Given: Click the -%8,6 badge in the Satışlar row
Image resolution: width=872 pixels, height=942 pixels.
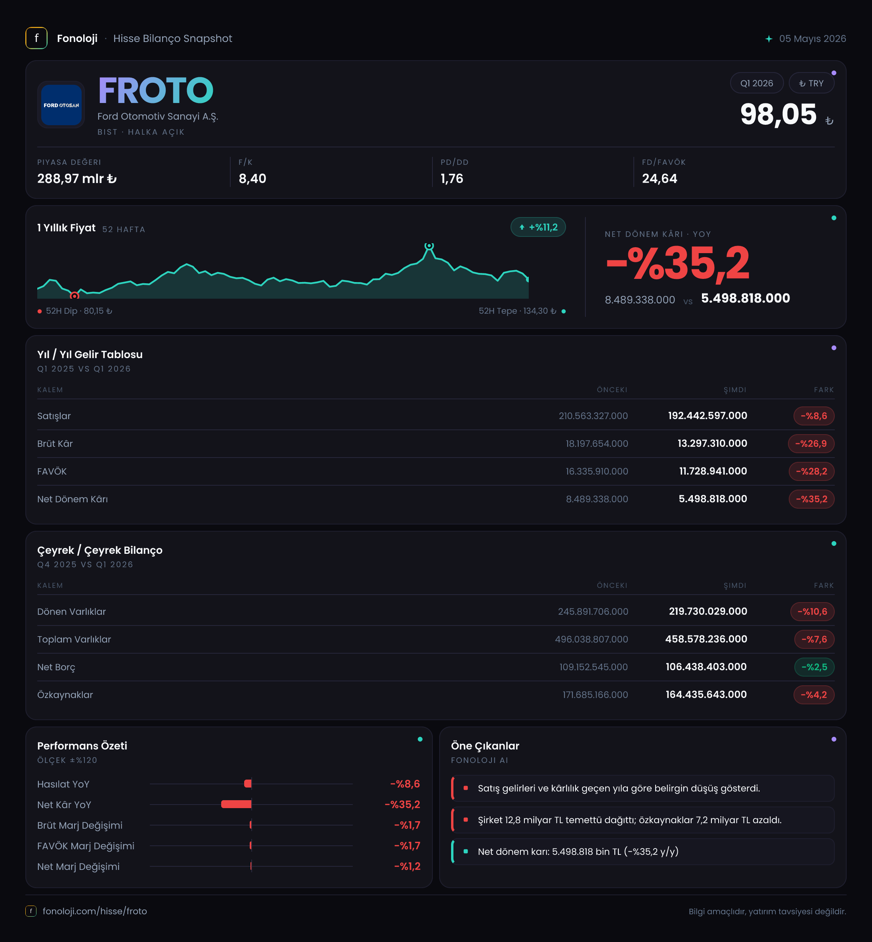Looking at the screenshot, I should pos(814,416).
